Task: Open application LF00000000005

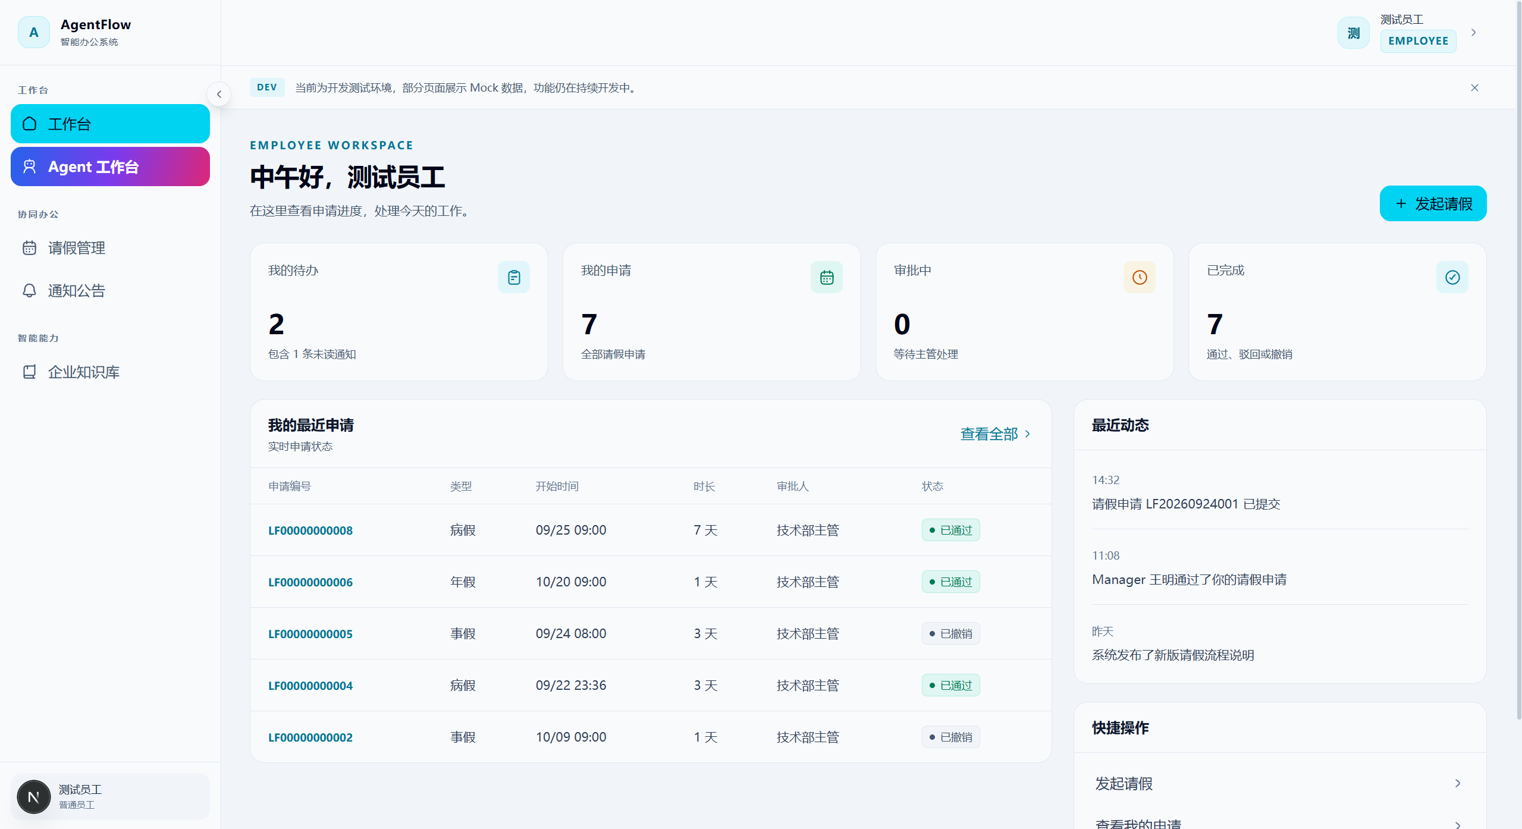Action: (310, 634)
